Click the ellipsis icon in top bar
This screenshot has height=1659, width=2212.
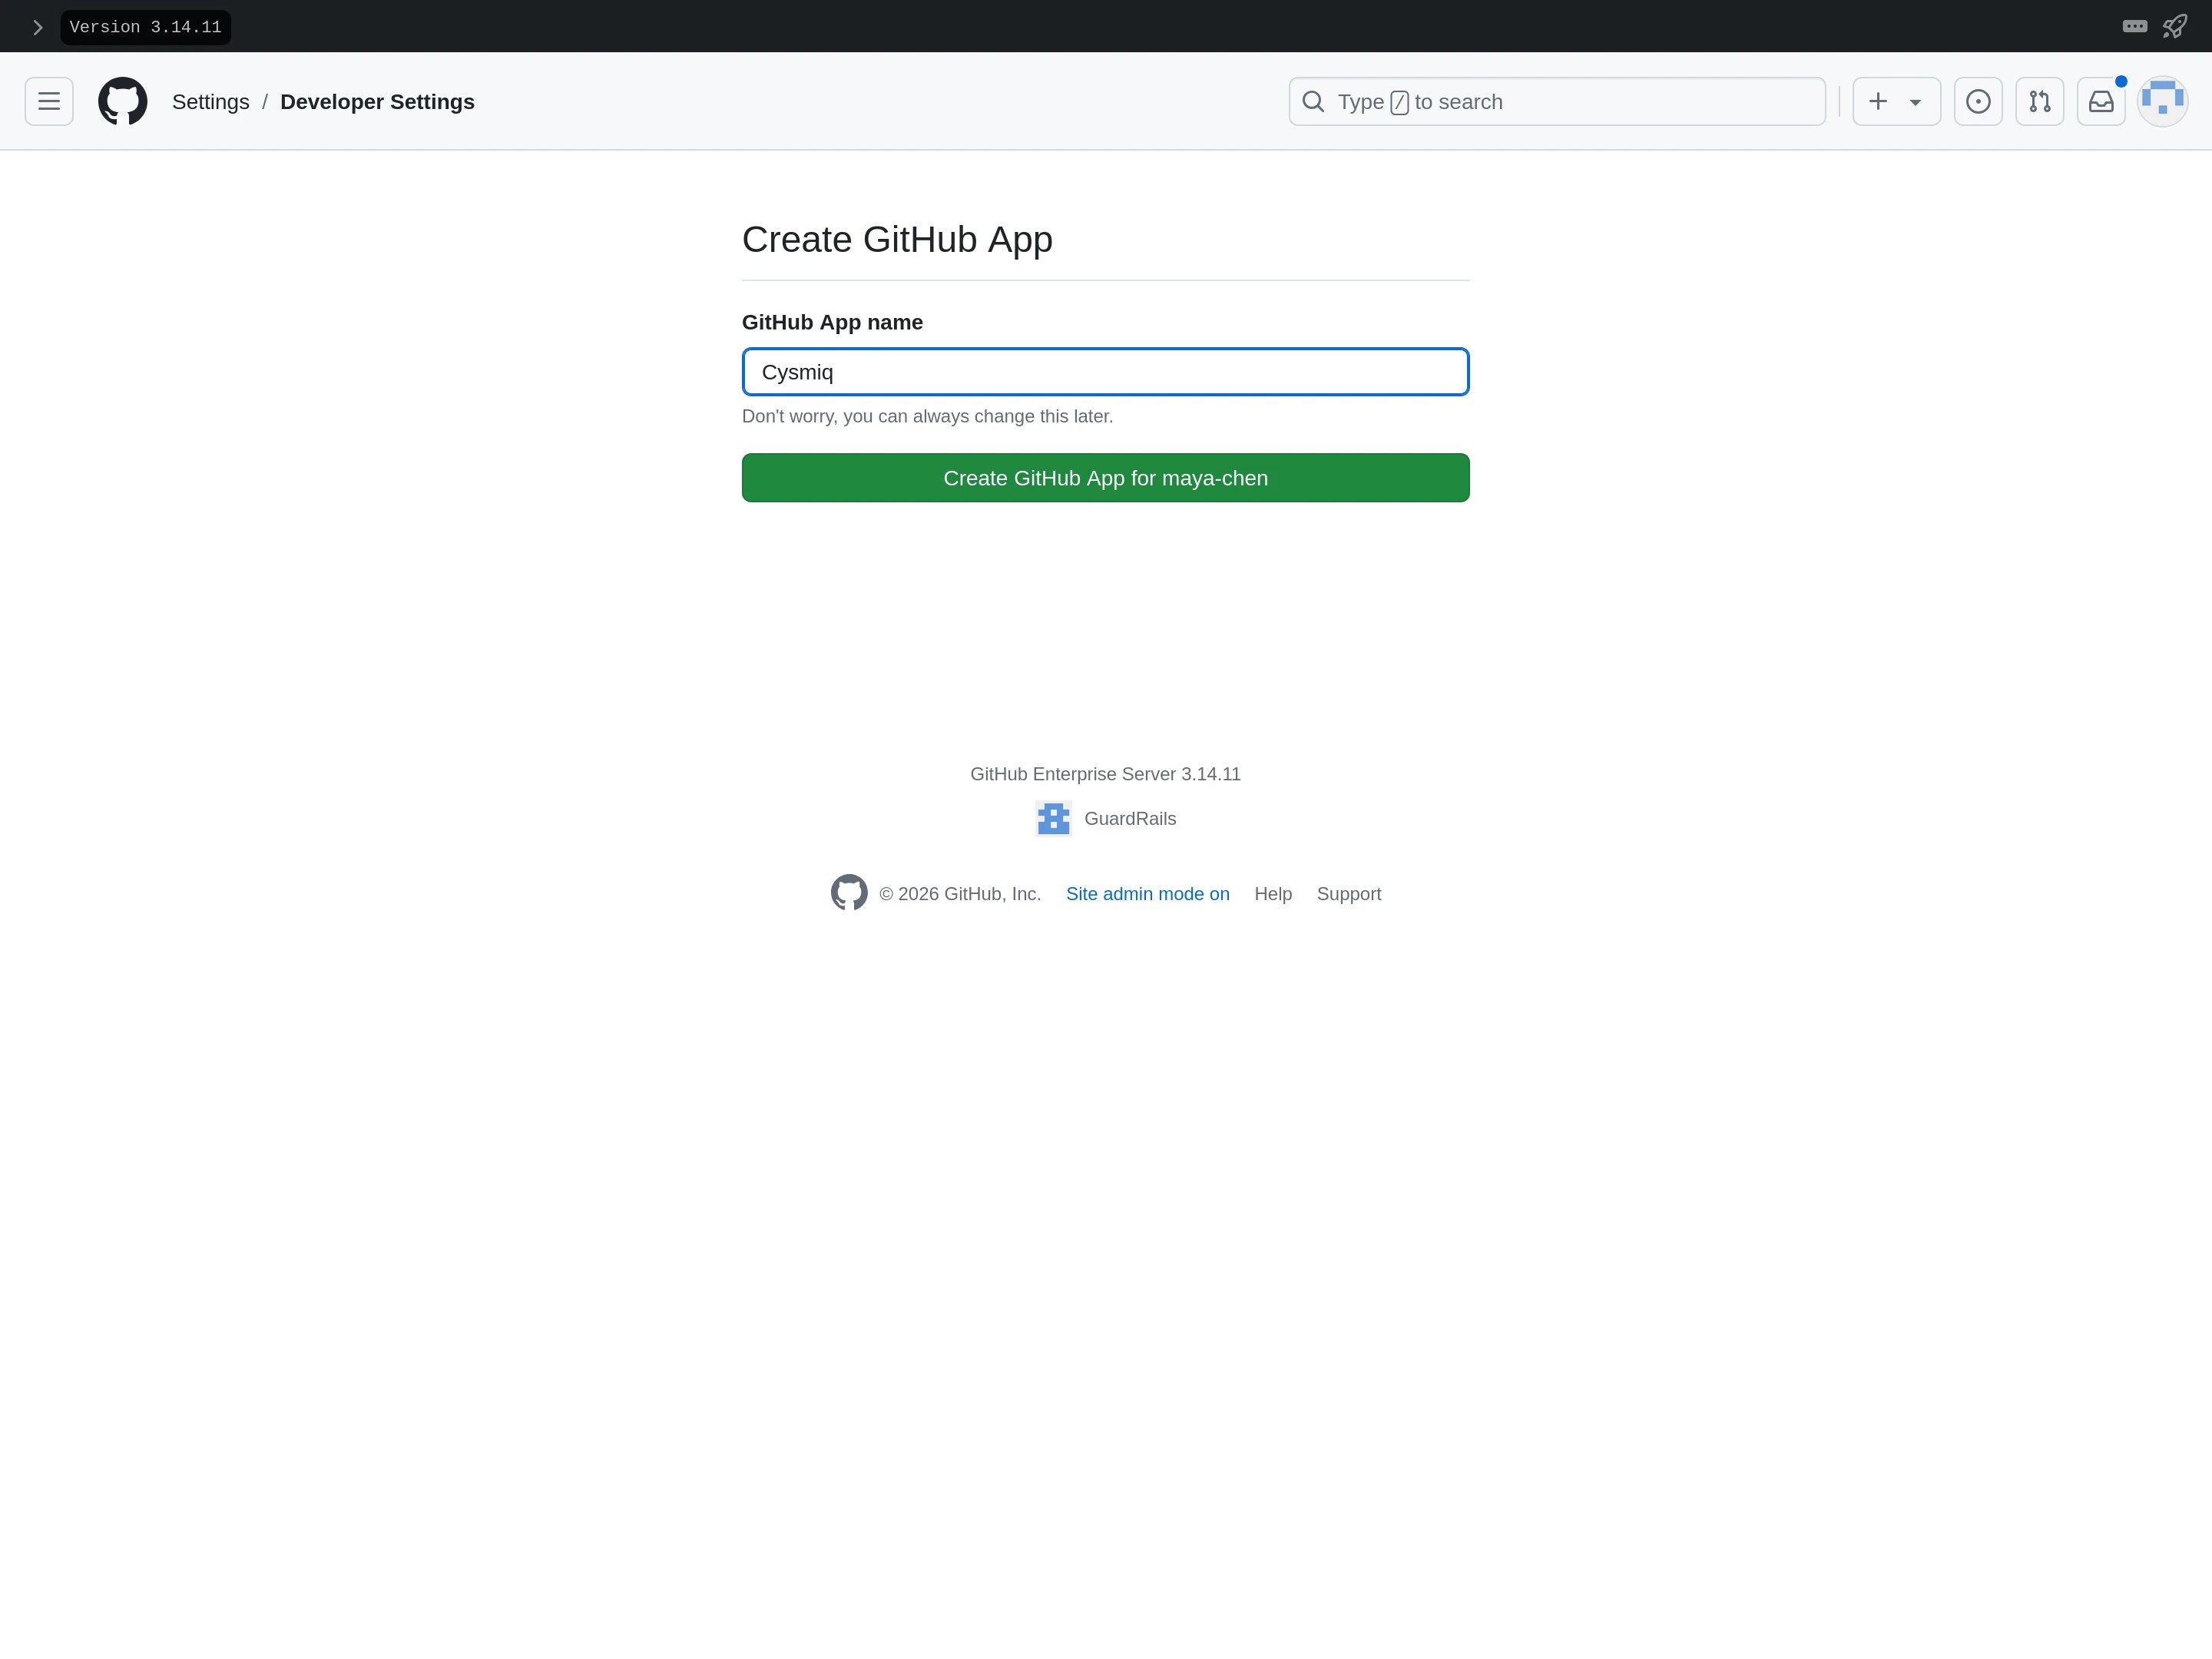[2135, 26]
